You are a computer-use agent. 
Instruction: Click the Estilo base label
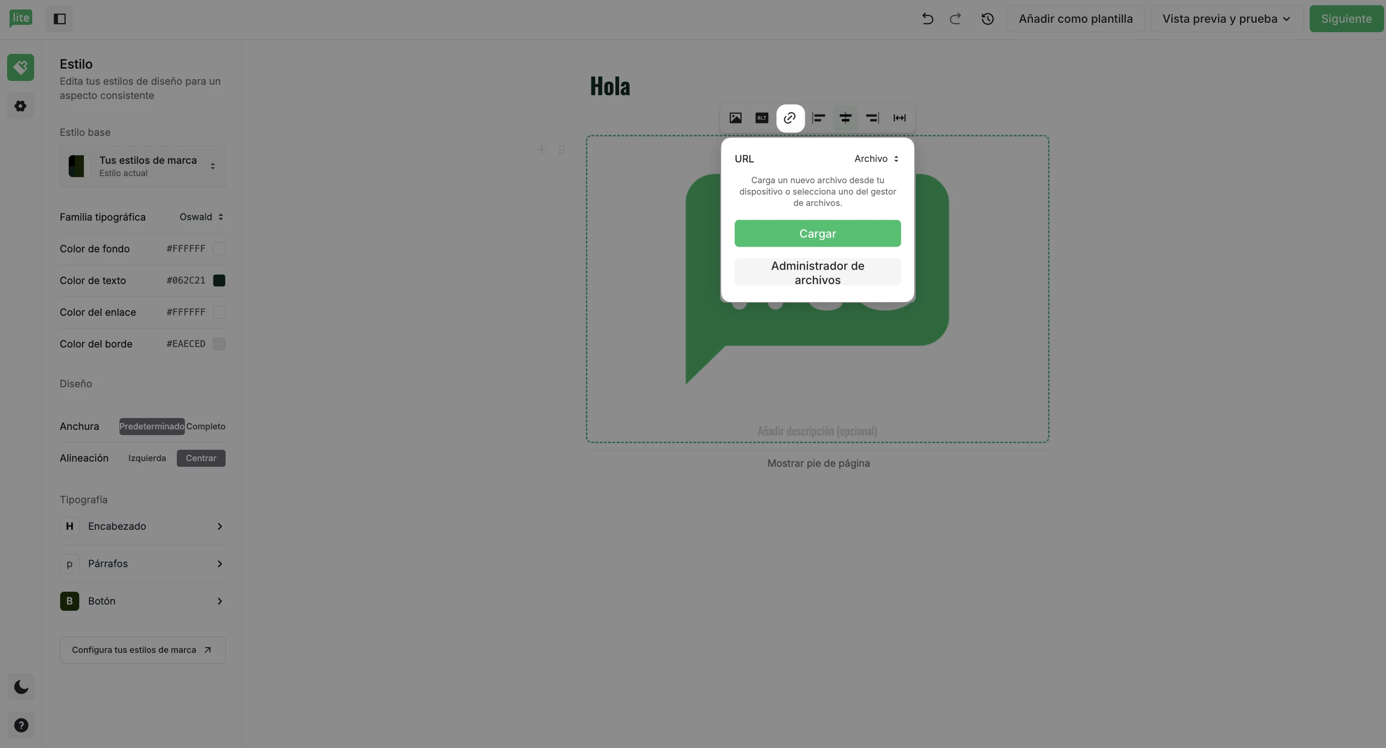coord(85,132)
